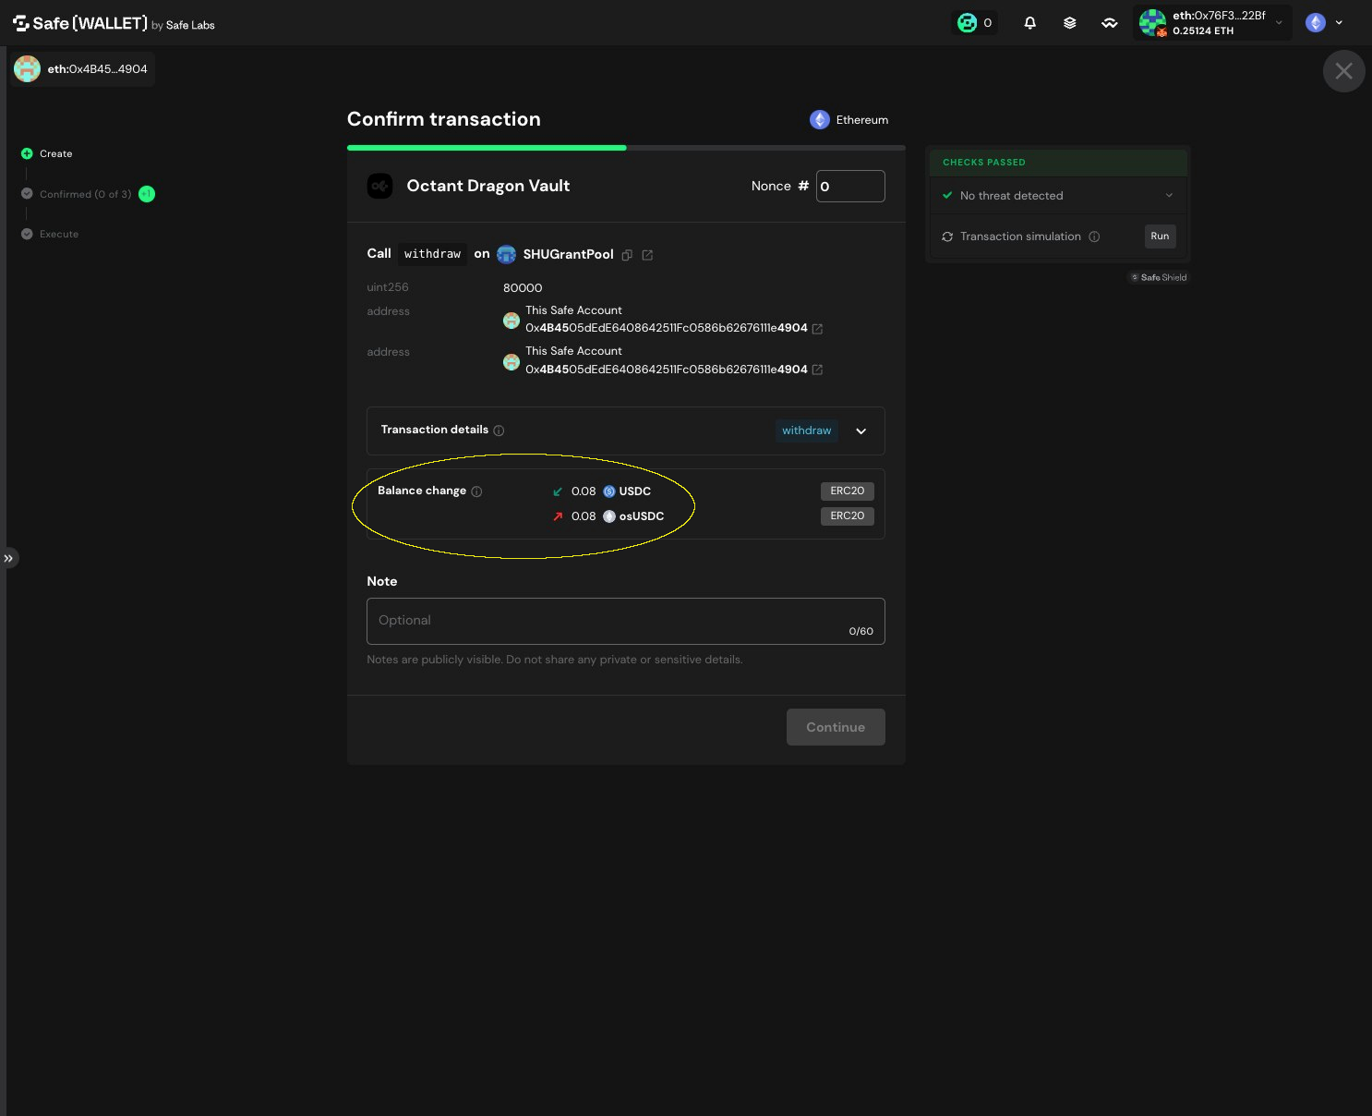Click the SHUGrantPool avatar icon

[506, 254]
